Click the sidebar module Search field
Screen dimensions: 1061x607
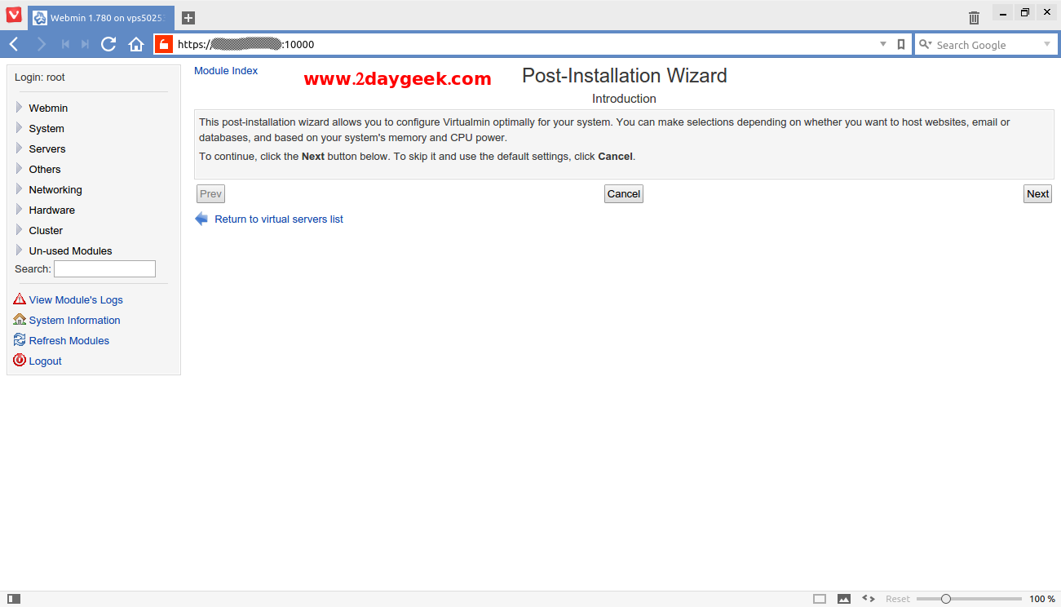104,268
